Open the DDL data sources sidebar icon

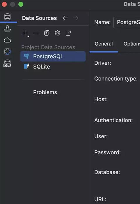(7, 63)
